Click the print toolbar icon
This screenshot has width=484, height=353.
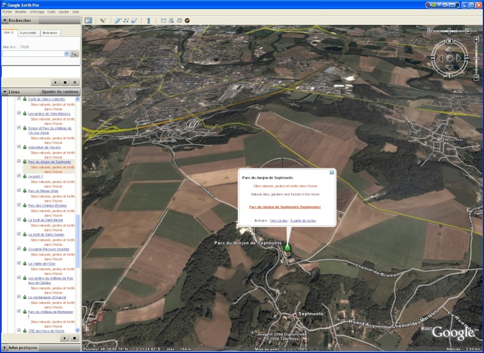171,21
